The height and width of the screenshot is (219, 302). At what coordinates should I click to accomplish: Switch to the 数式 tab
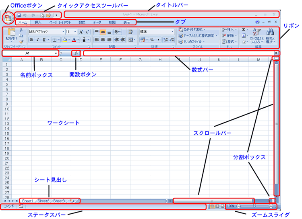(x=82, y=23)
